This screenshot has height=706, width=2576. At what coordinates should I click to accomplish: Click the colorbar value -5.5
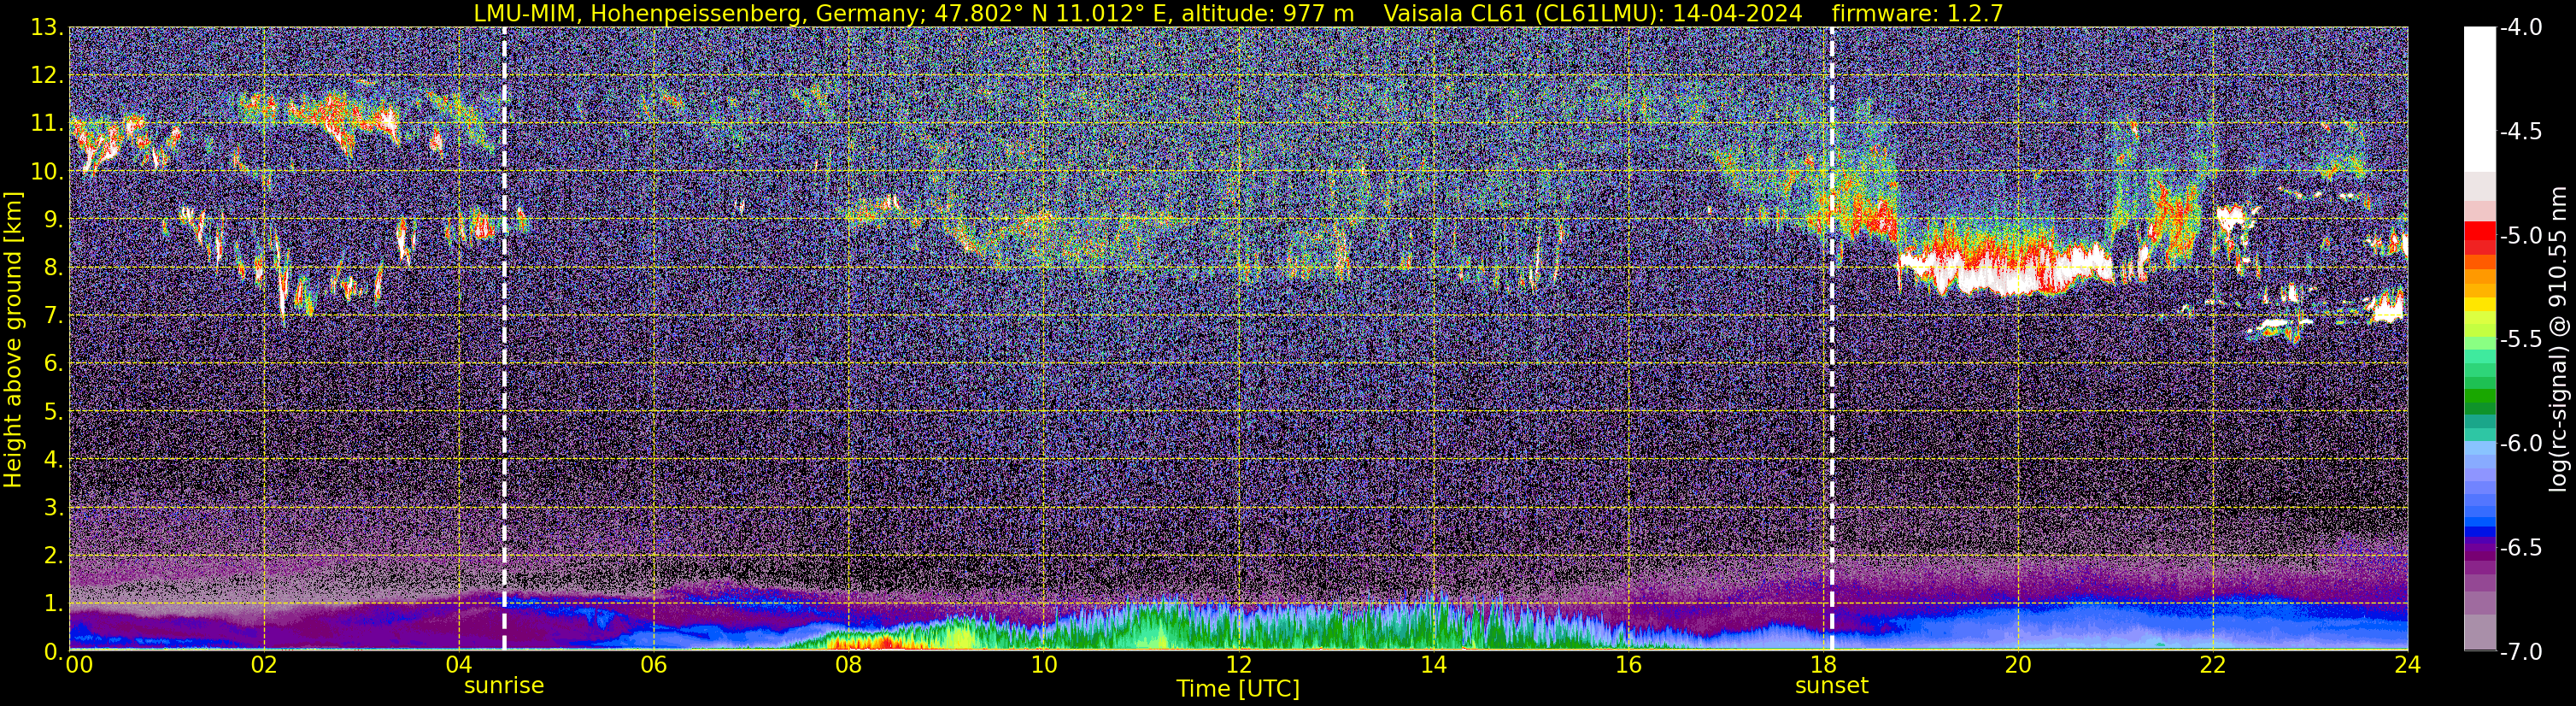coord(2521,340)
